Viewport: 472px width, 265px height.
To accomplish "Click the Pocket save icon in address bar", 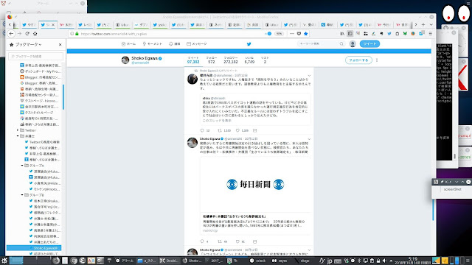I will pos(299,34).
